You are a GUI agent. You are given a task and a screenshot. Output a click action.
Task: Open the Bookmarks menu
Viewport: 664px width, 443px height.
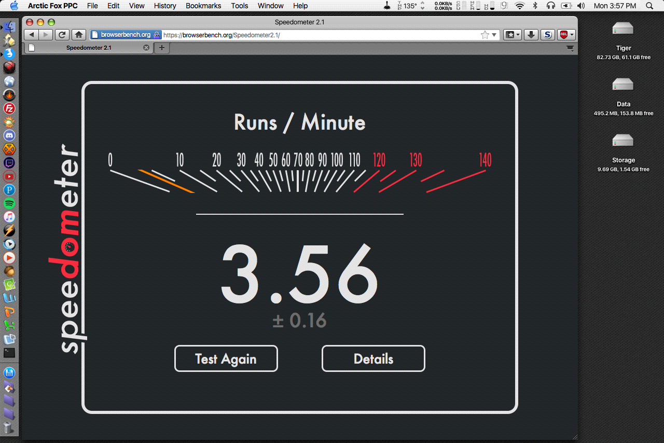coord(203,6)
